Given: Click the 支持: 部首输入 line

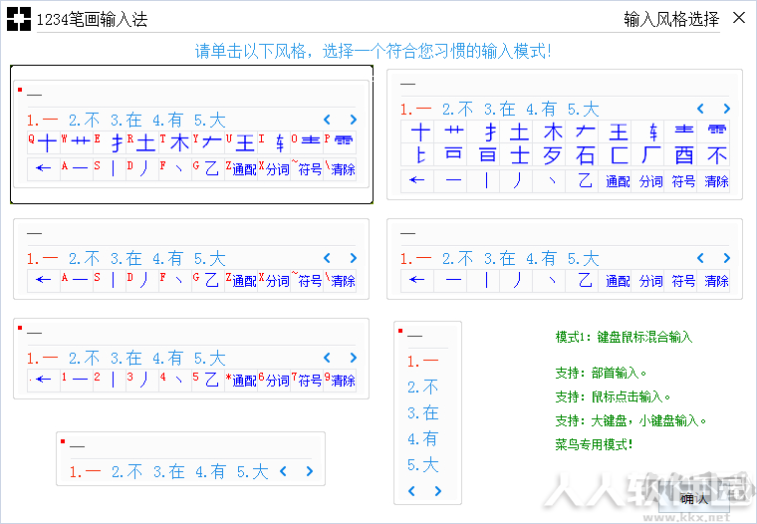Looking at the screenshot, I should click(601, 373).
